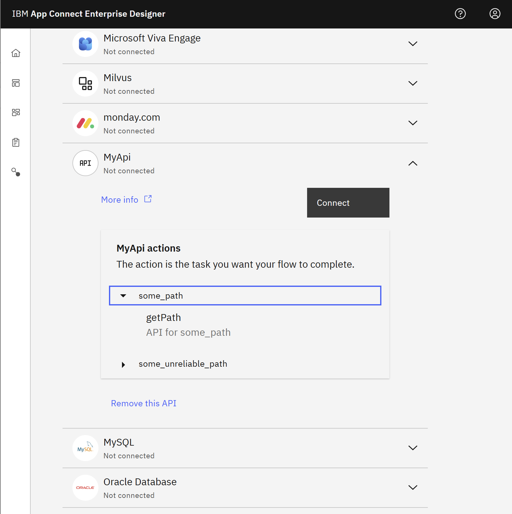Click Not connected status under MySQL
The width and height of the screenshot is (512, 514).
[129, 456]
